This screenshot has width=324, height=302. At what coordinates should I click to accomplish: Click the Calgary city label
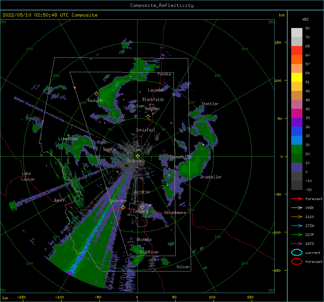click(x=140, y=211)
